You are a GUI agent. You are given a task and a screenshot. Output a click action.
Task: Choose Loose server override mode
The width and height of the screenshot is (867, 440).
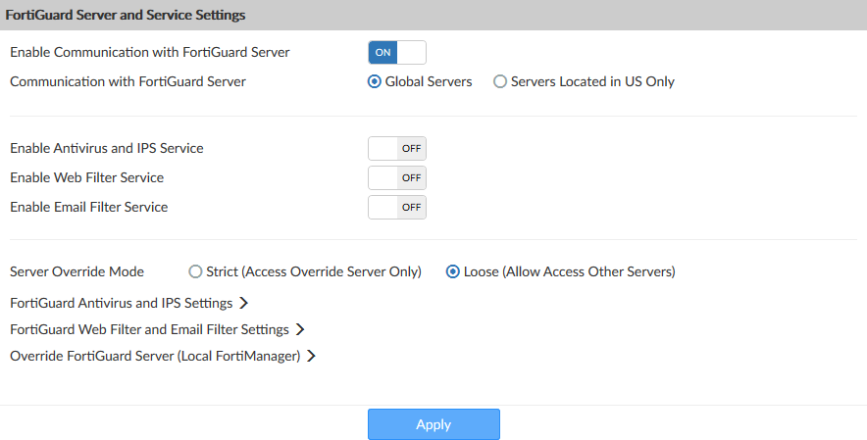coord(453,271)
